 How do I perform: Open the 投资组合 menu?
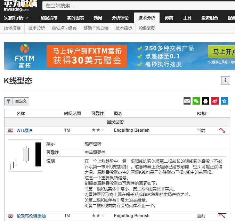tap(210, 18)
